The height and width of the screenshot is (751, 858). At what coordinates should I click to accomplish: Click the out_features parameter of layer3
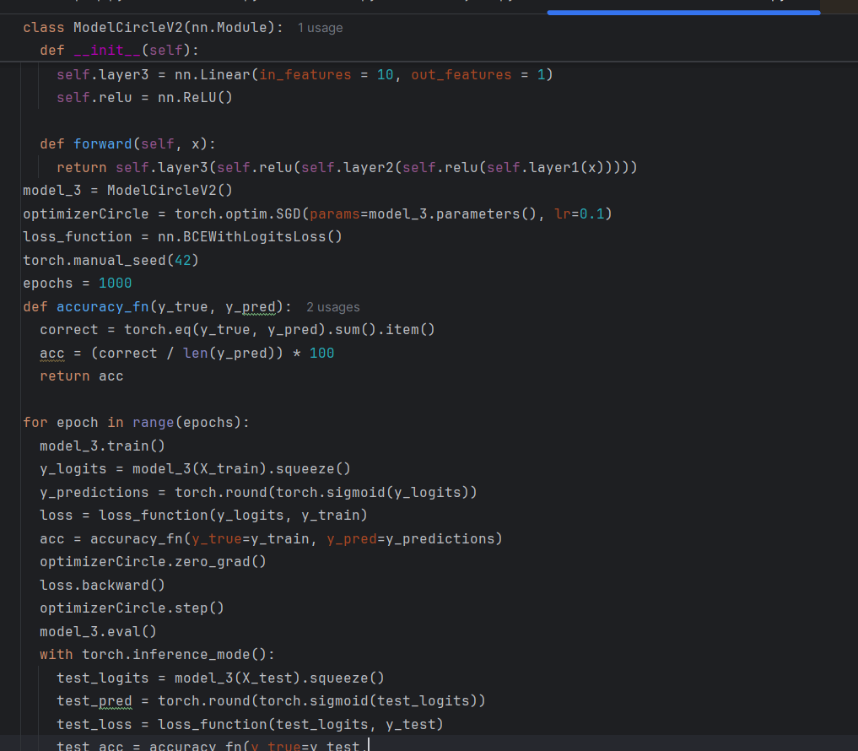[x=461, y=75]
